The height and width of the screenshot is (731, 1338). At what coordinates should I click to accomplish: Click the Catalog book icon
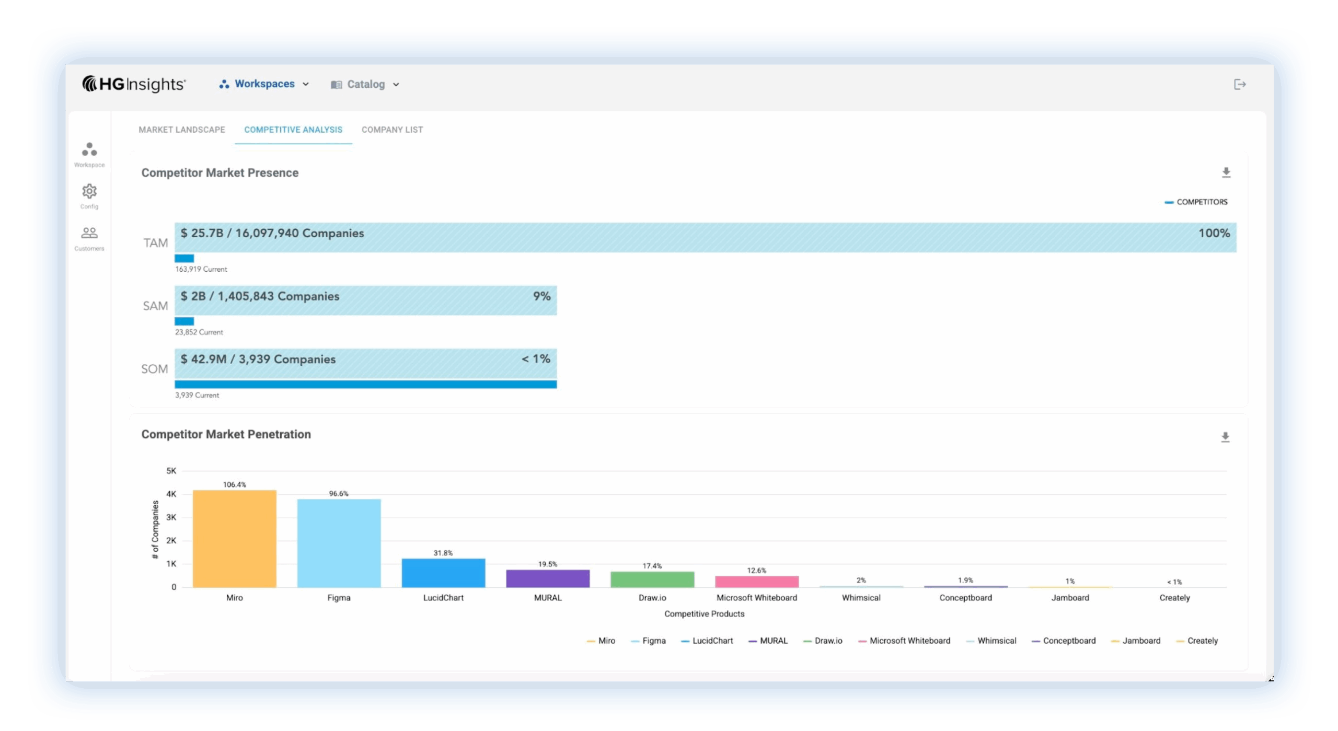[336, 85]
